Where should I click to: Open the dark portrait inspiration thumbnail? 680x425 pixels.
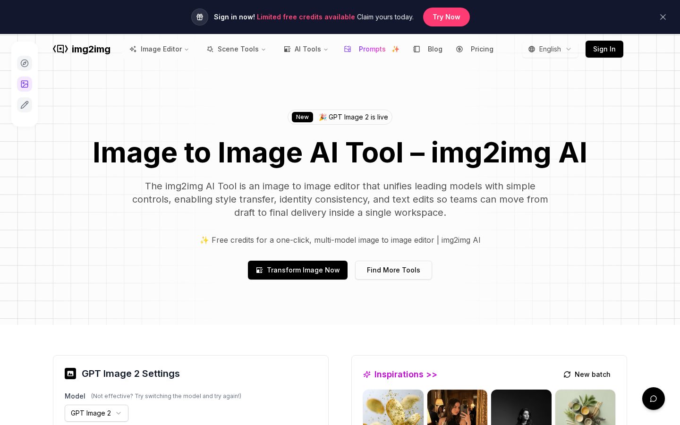click(521, 407)
